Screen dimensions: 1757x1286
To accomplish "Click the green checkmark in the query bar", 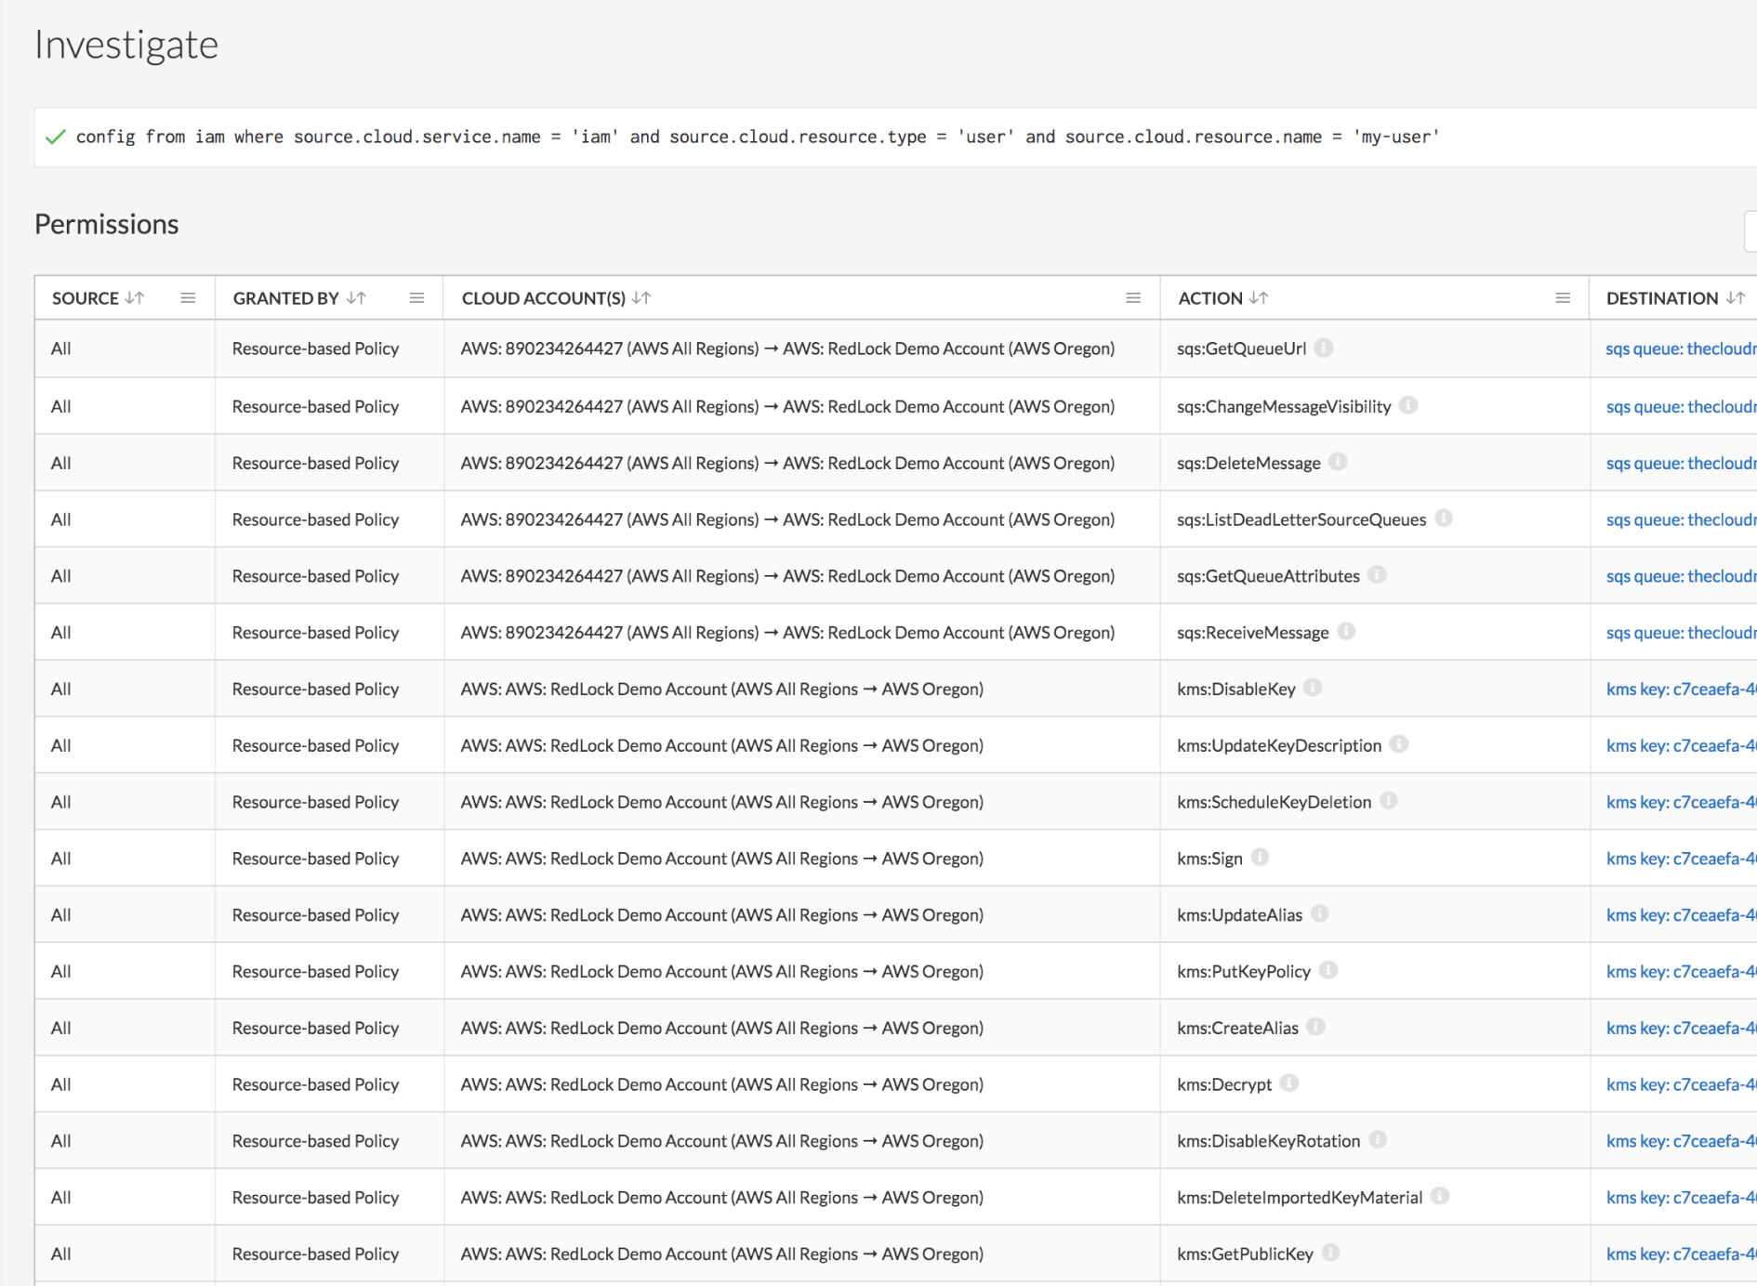I will [54, 137].
